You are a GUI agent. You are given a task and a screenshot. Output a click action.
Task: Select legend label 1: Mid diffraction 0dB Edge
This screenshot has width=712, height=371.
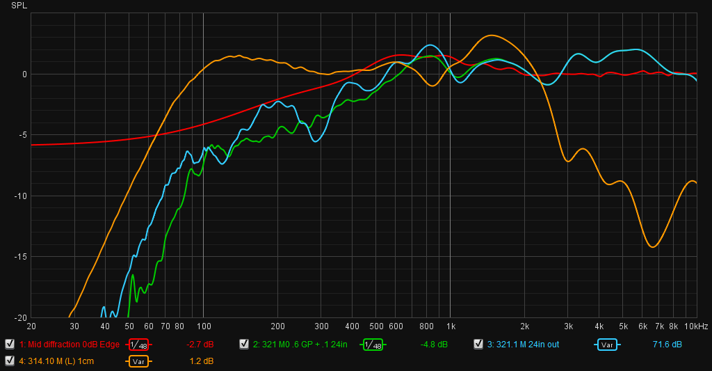[70, 345]
